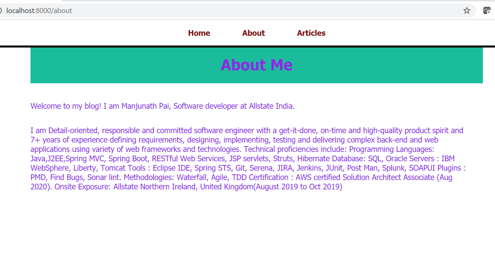Click the "Welcome to my blog!" sentence
495x266 pixels.
pos(163,106)
